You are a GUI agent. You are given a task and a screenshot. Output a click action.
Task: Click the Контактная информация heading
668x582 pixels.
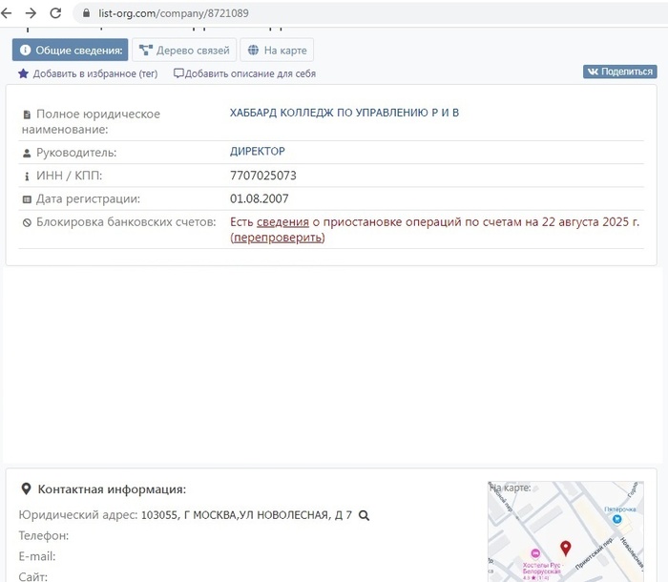(112, 489)
